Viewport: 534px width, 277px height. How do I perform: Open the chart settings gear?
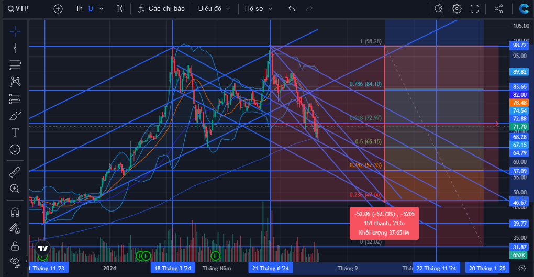coord(457,8)
